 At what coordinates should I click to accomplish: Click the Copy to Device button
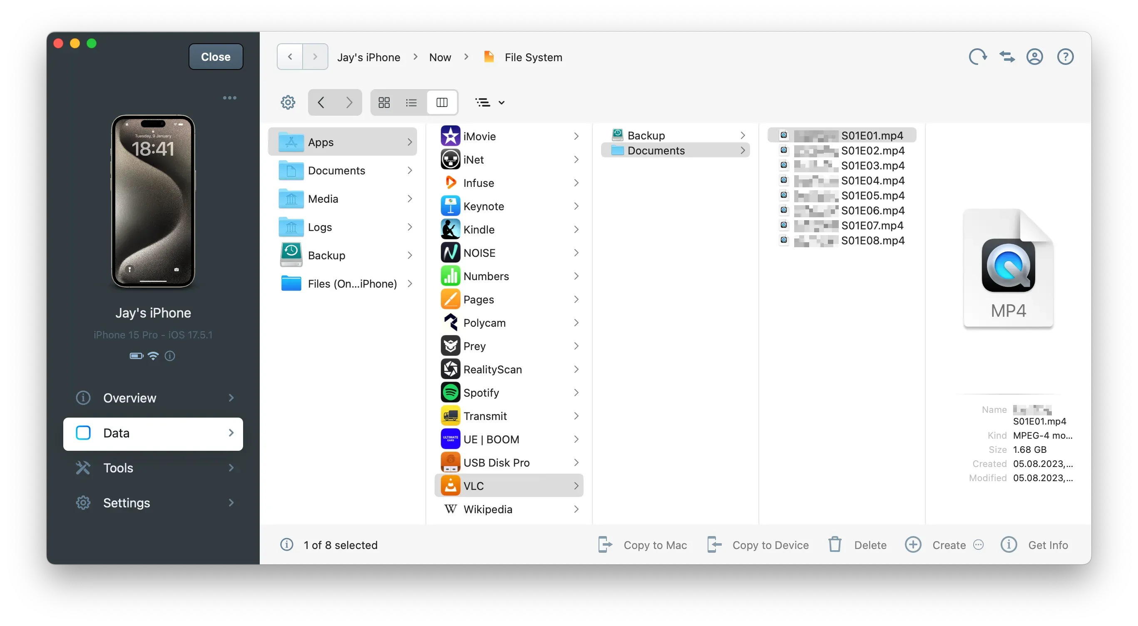770,545
